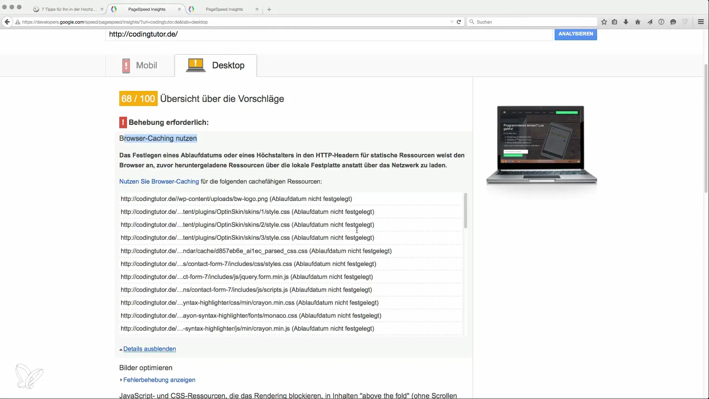709x399 pixels.
Task: Click the warning triangle in the address bar
Action: coord(17,22)
